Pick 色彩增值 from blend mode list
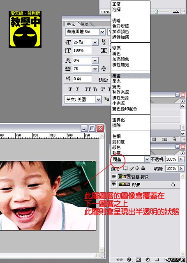This screenshot has width=187, height=263. [x=120, y=26]
